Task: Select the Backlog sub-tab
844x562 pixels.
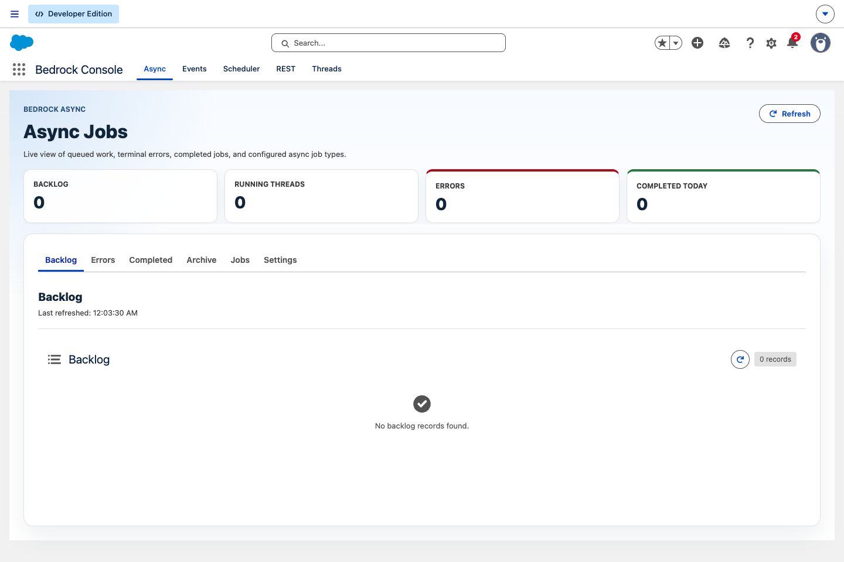Action: [x=61, y=260]
